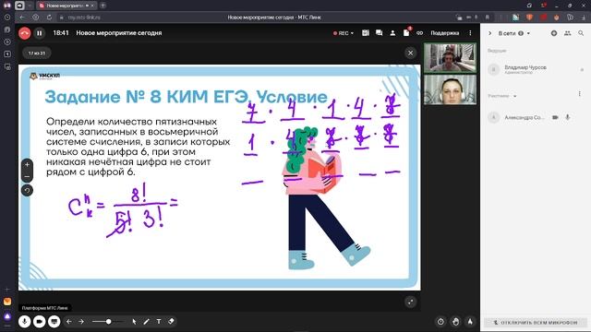Open Alice assistant in browser sidebar
This screenshot has width=591, height=332.
click(7, 316)
